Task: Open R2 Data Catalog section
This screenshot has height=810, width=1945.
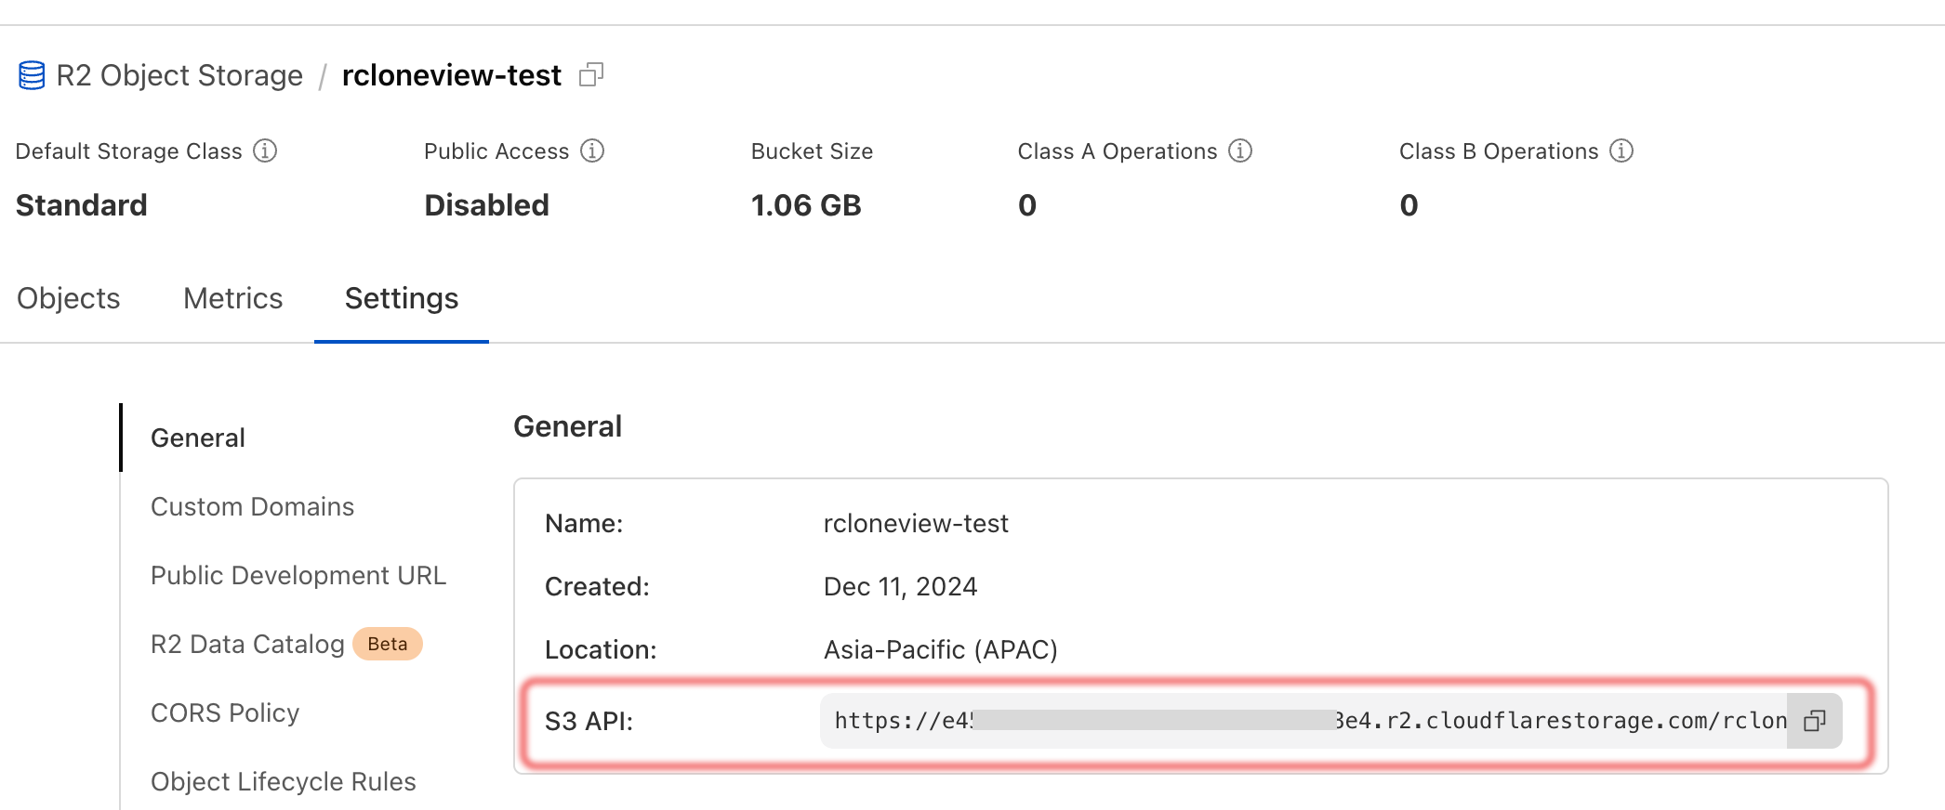Action: click(x=247, y=644)
